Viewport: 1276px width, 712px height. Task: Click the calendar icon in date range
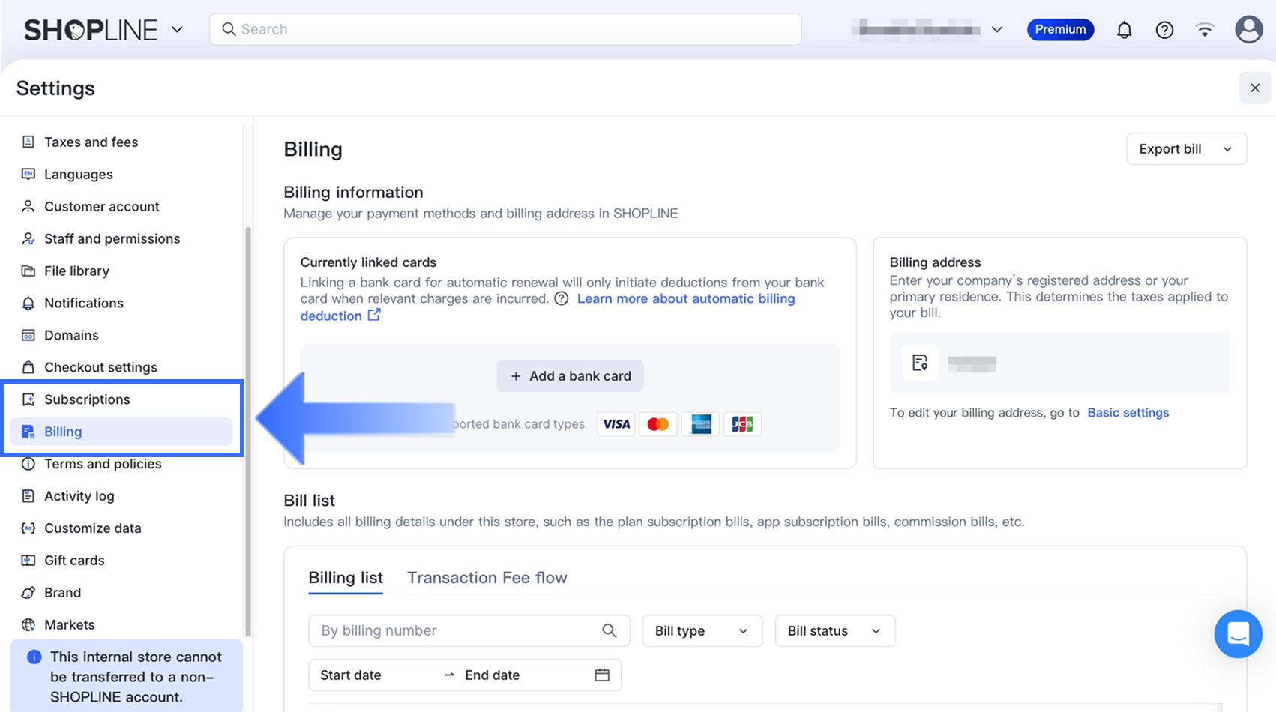[x=602, y=675]
